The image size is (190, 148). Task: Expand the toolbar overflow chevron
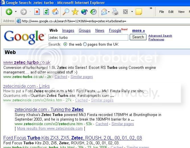151,8
